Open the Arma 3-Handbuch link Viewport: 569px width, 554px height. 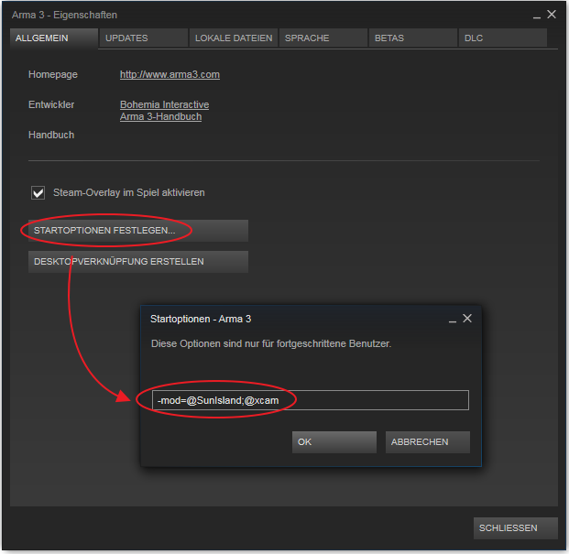click(x=160, y=116)
